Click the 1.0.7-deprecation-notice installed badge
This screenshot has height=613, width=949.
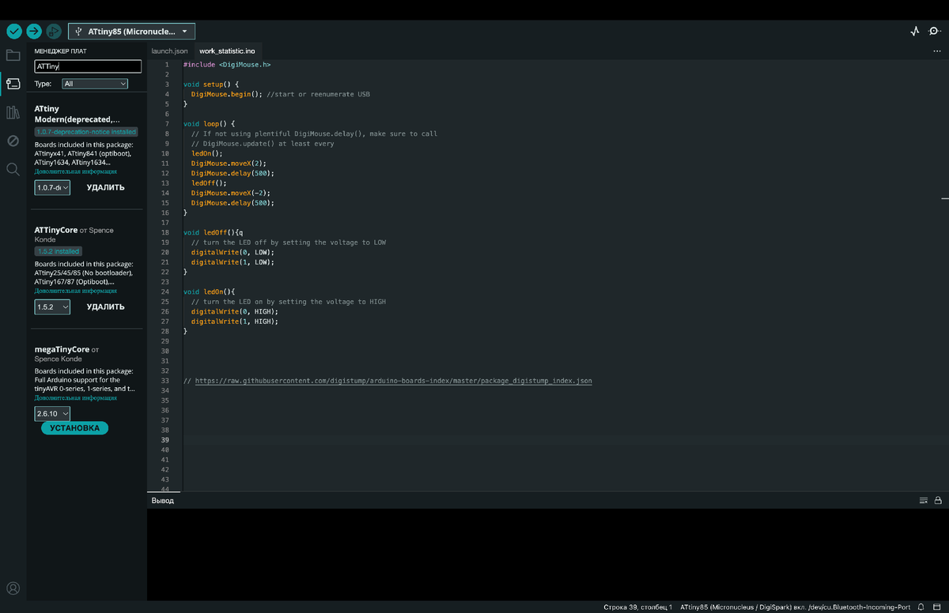[x=86, y=132]
